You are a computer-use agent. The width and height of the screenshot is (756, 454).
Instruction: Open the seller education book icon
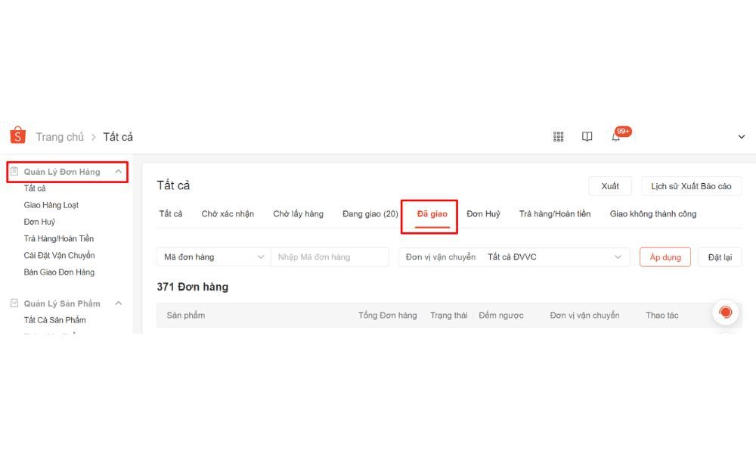[x=587, y=136]
